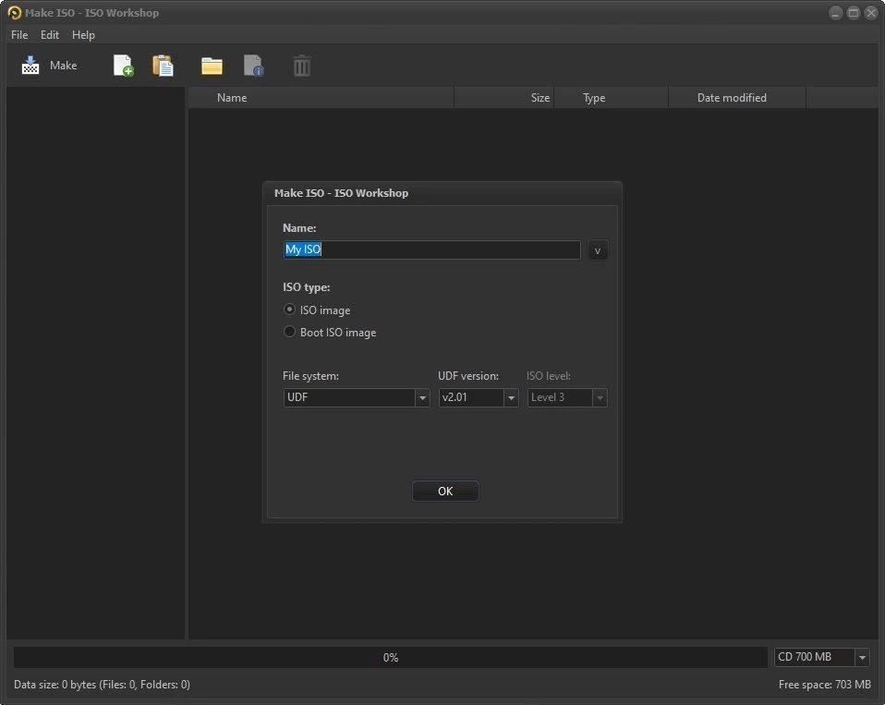Click the Make ISO toolbar button
The height and width of the screenshot is (705, 885).
coord(49,66)
